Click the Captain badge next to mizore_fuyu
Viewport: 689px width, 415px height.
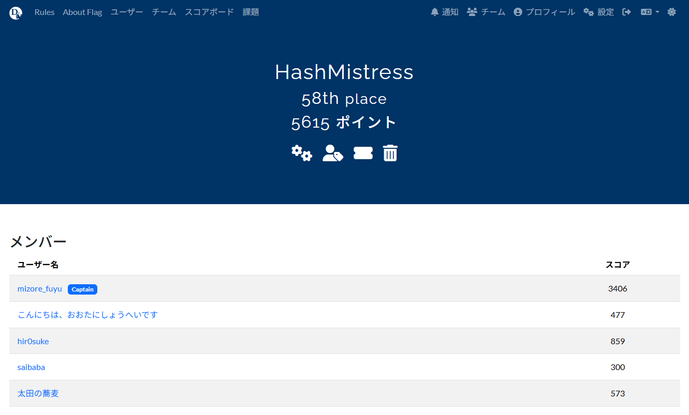[82, 289]
